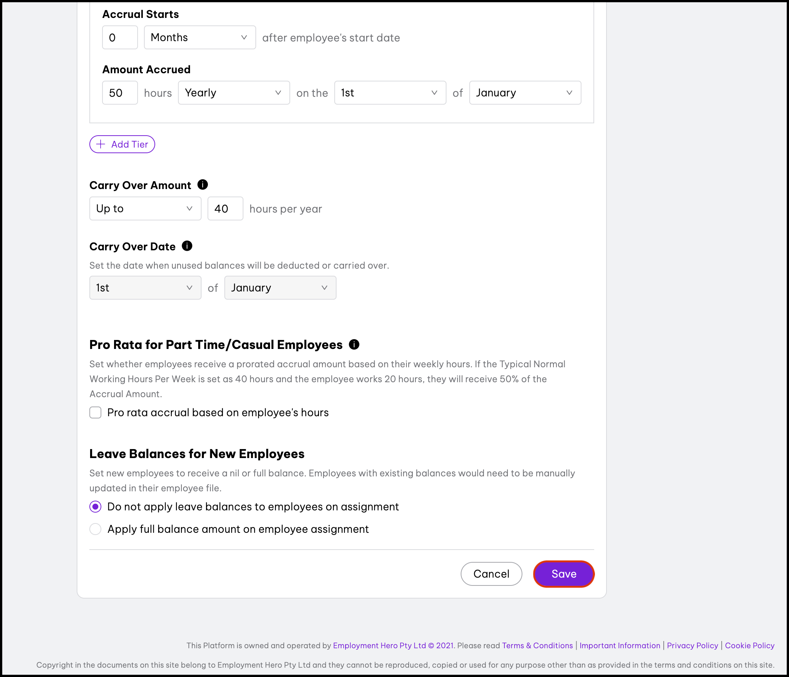Open the Yearly frequency dropdown
The height and width of the screenshot is (677, 789).
(234, 93)
